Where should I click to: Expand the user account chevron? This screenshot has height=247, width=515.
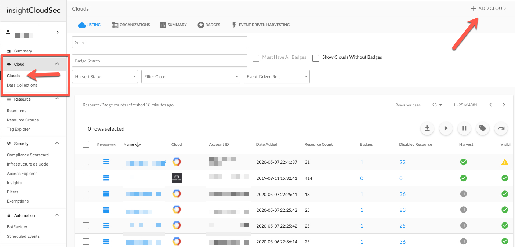click(57, 32)
